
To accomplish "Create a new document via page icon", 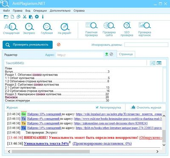I will click(x=12, y=17).
